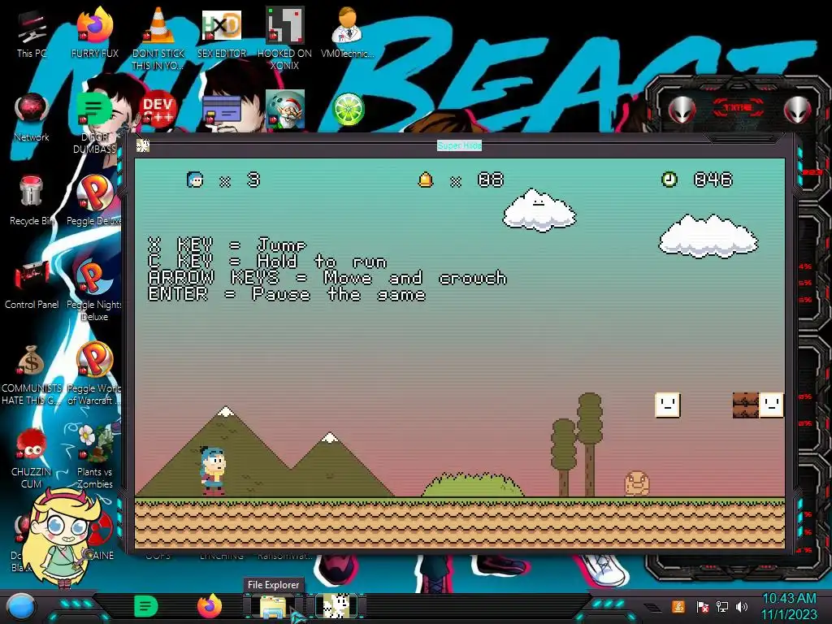The image size is (832, 624).
Task: Click the purple card window desktop icon
Action: 222,110
